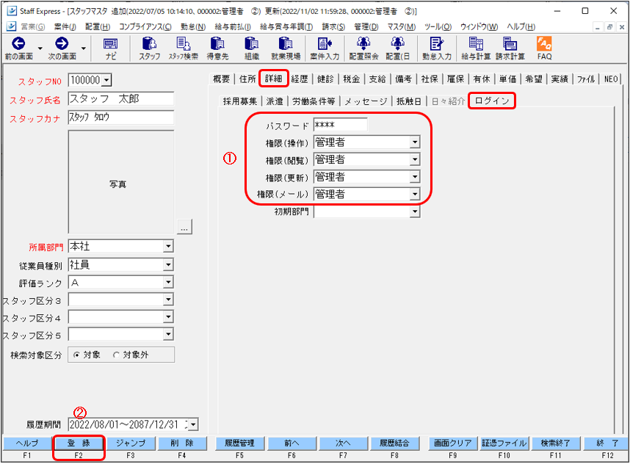The height and width of the screenshot is (464, 630).
Task: Click the スタッフカナ field
Action: [121, 117]
